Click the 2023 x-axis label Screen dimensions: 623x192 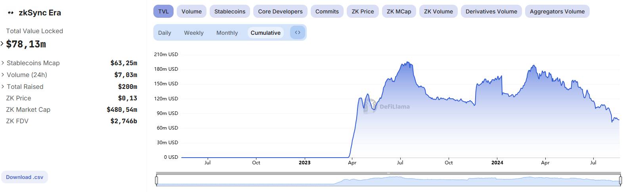305,162
